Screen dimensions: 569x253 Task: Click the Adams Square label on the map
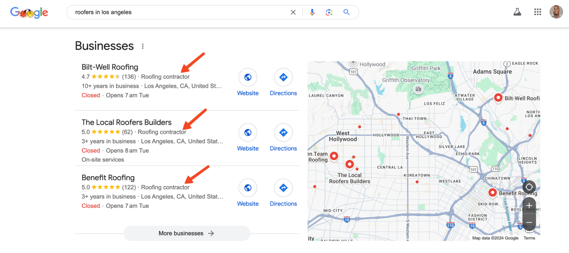pyautogui.click(x=492, y=72)
